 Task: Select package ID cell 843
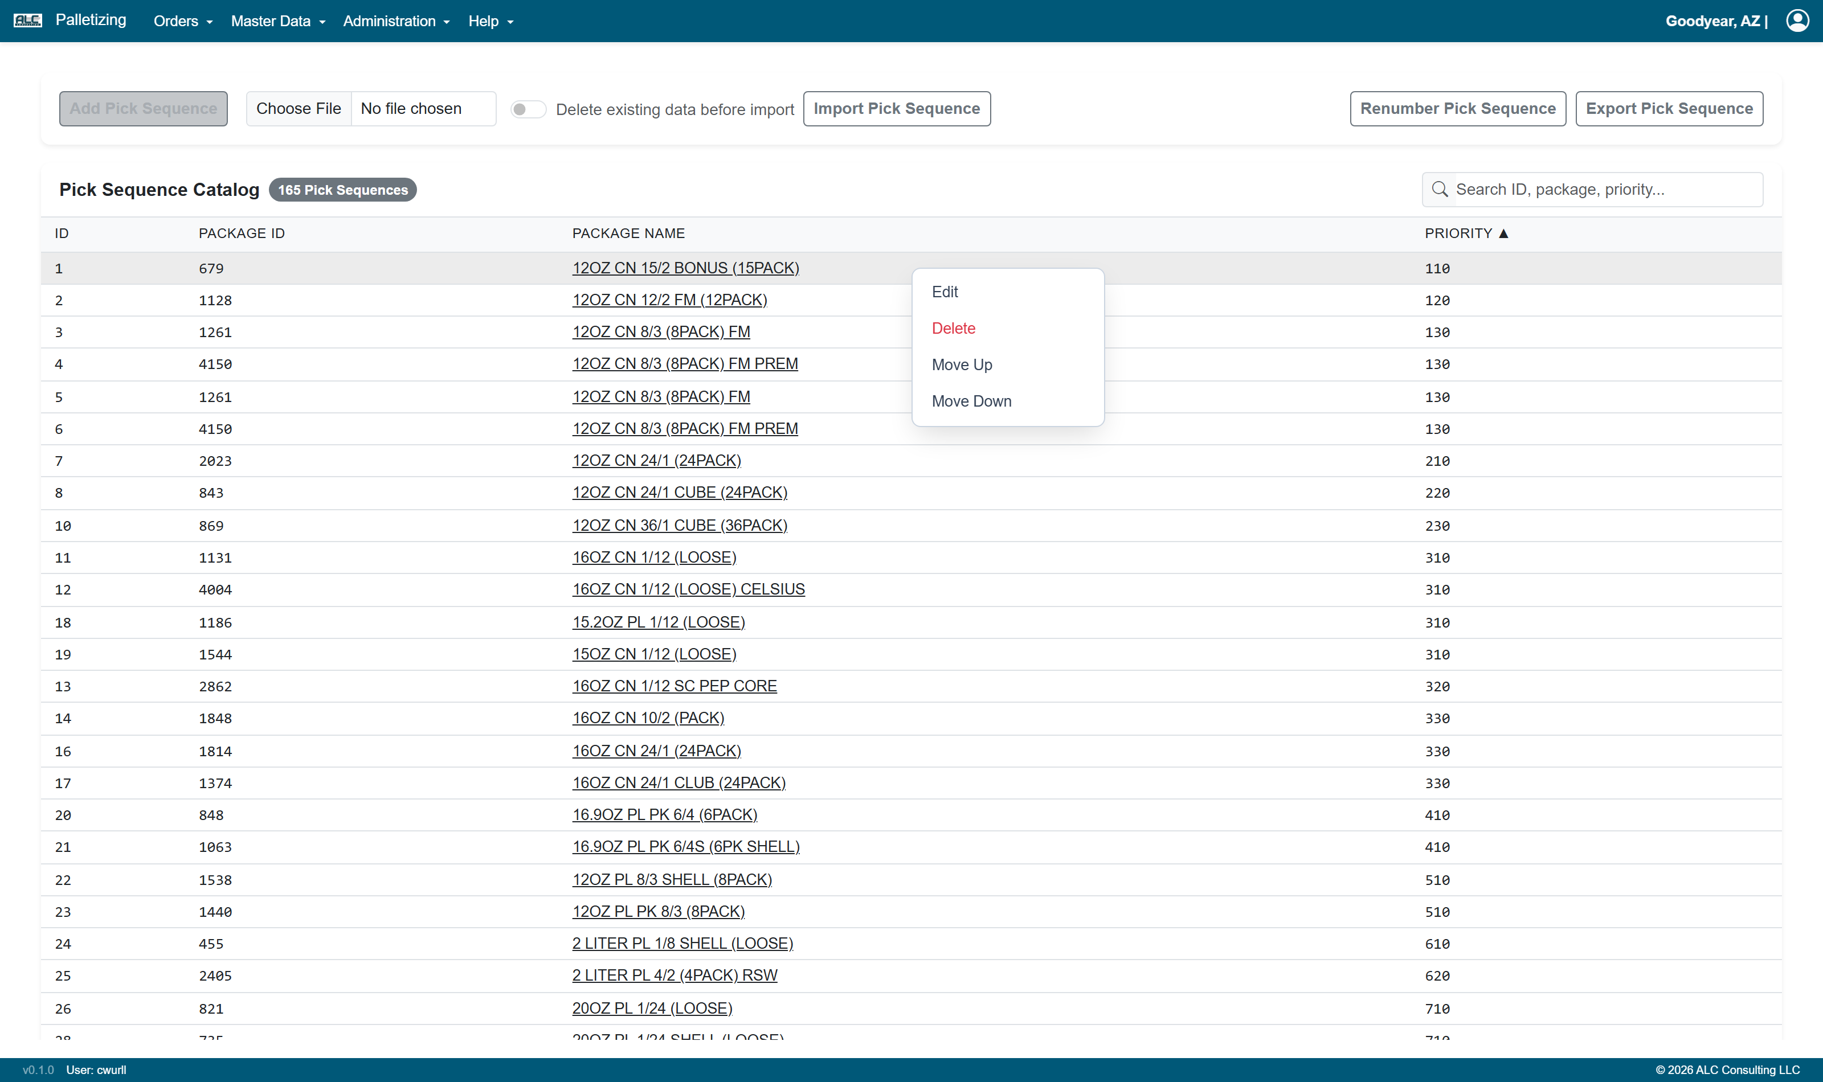[211, 493]
